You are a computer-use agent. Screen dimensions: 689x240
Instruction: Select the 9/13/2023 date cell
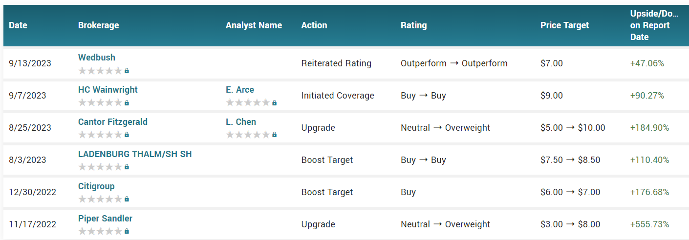30,63
